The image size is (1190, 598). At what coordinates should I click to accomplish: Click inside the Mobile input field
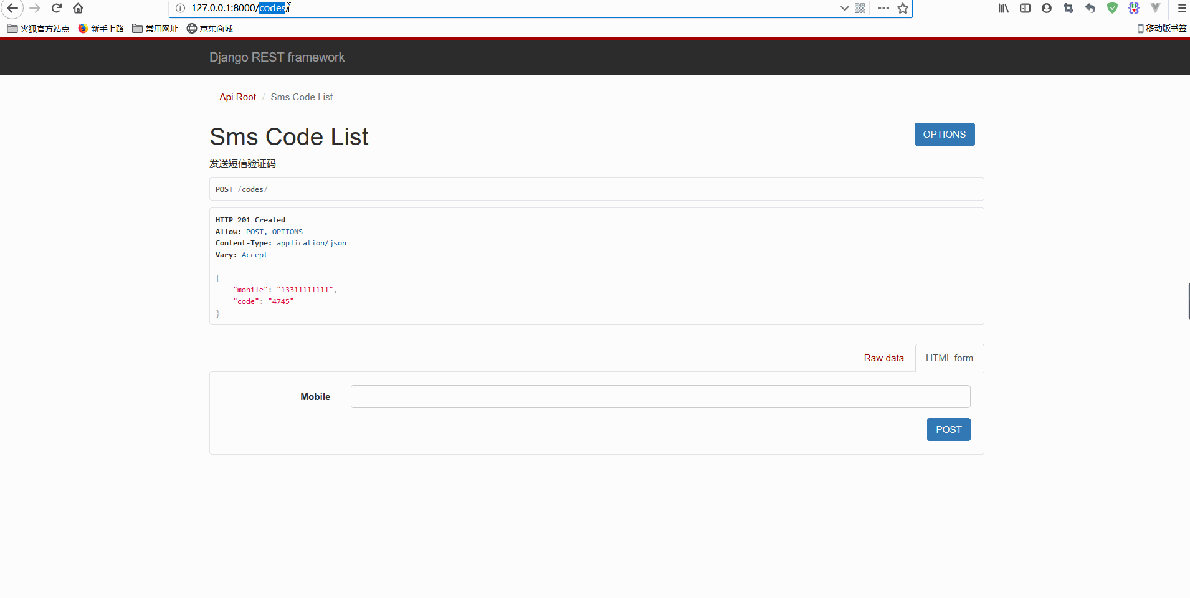coord(660,396)
